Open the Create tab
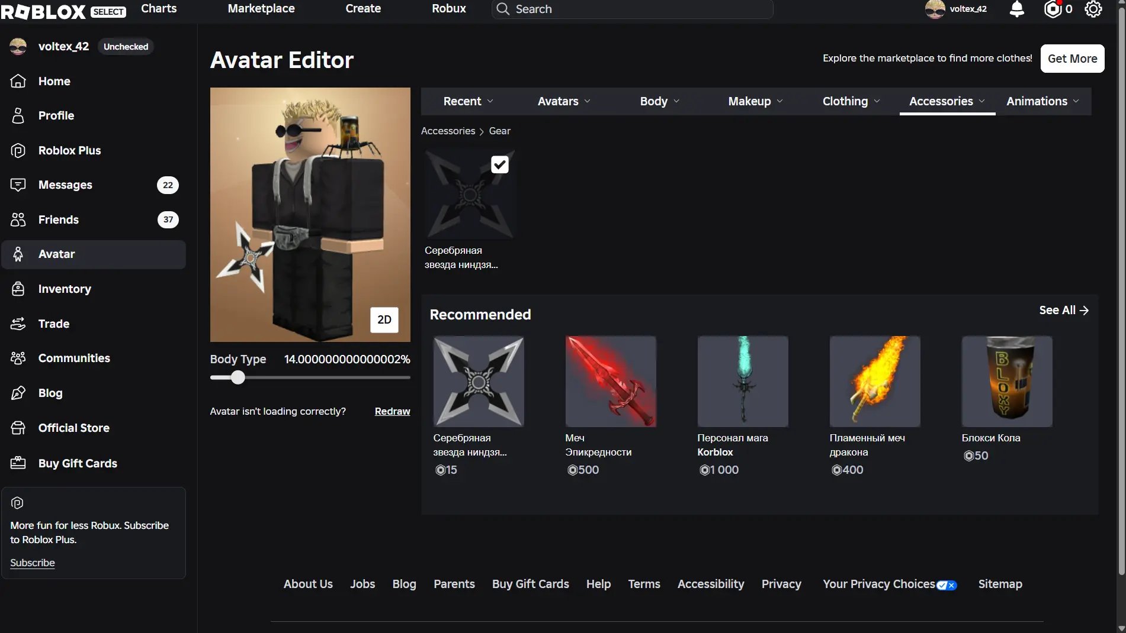 click(363, 9)
